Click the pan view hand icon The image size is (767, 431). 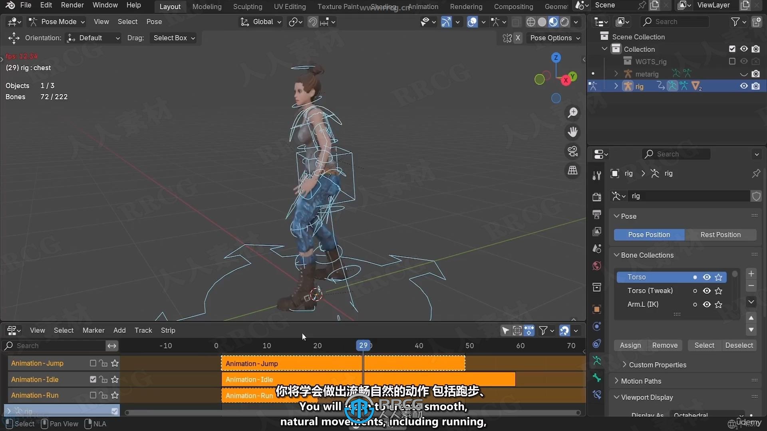572,132
